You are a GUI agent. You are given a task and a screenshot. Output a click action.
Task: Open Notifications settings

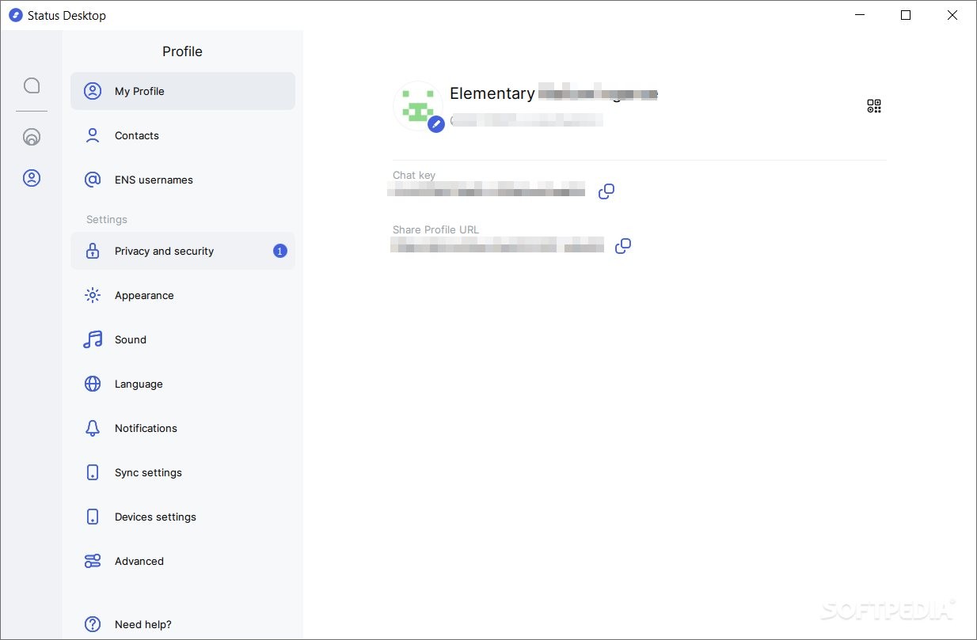(183, 428)
